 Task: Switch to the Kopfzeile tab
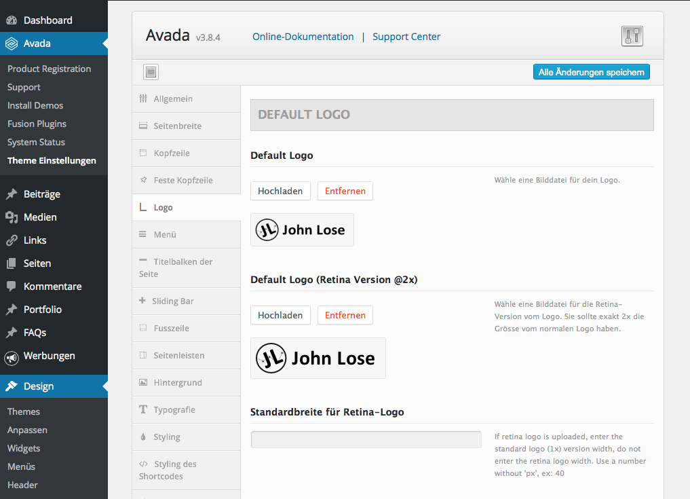coord(186,153)
